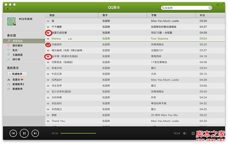Open the PC6苹果网 profile avatar
Screen dimensions: 228x144
click(11, 22)
